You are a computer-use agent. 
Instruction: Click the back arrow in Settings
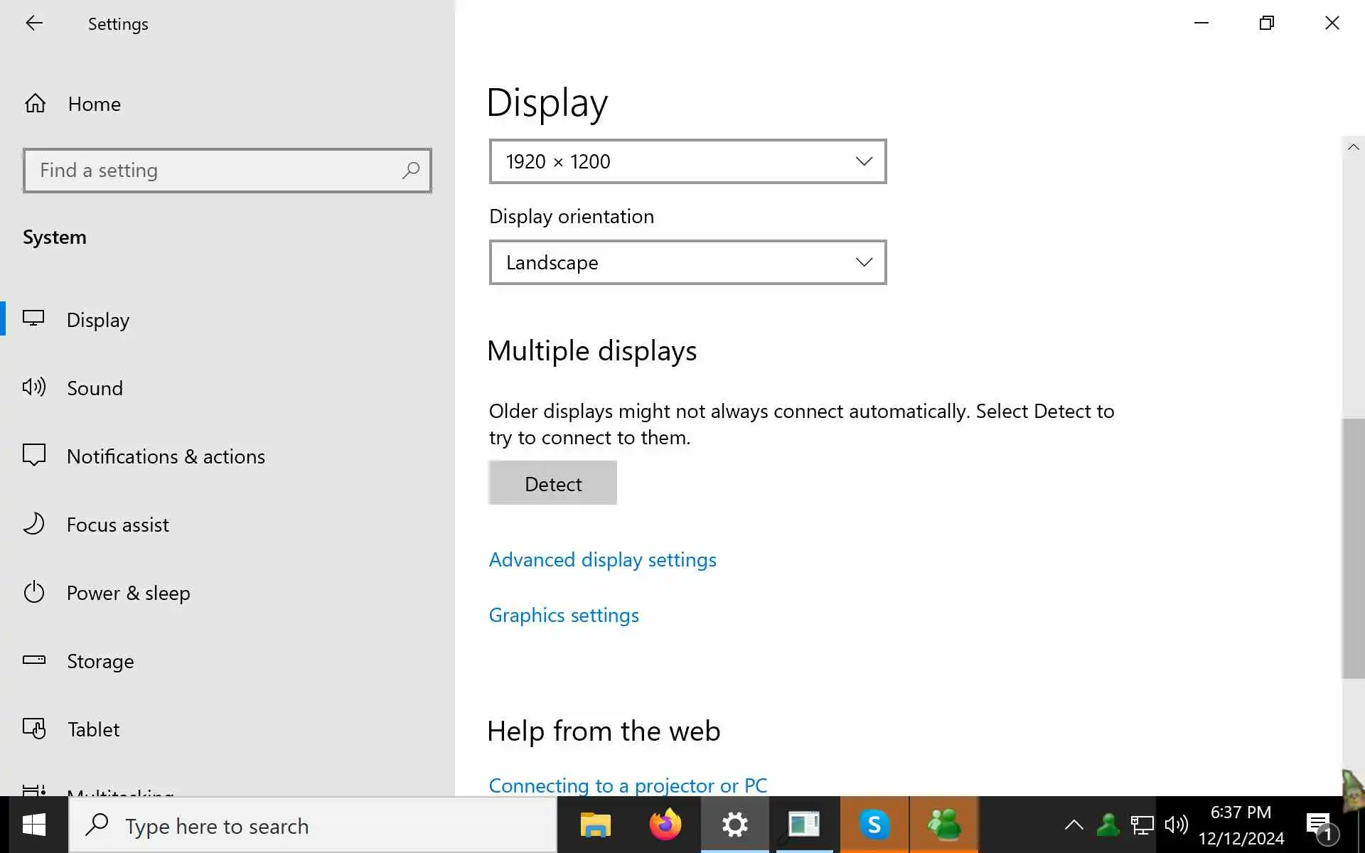tap(34, 23)
